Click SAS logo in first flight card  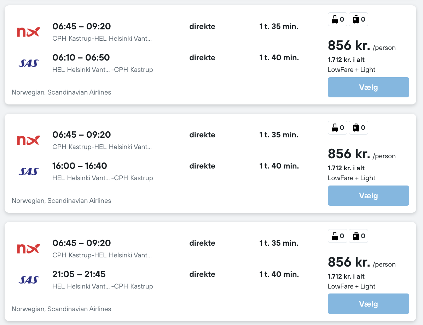pos(29,63)
